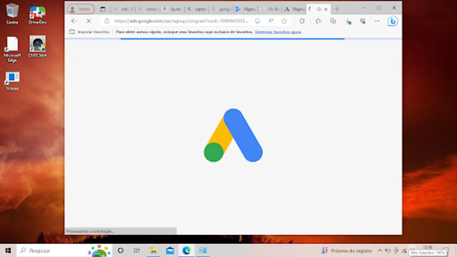Open the browser extensions menu

click(x=302, y=21)
